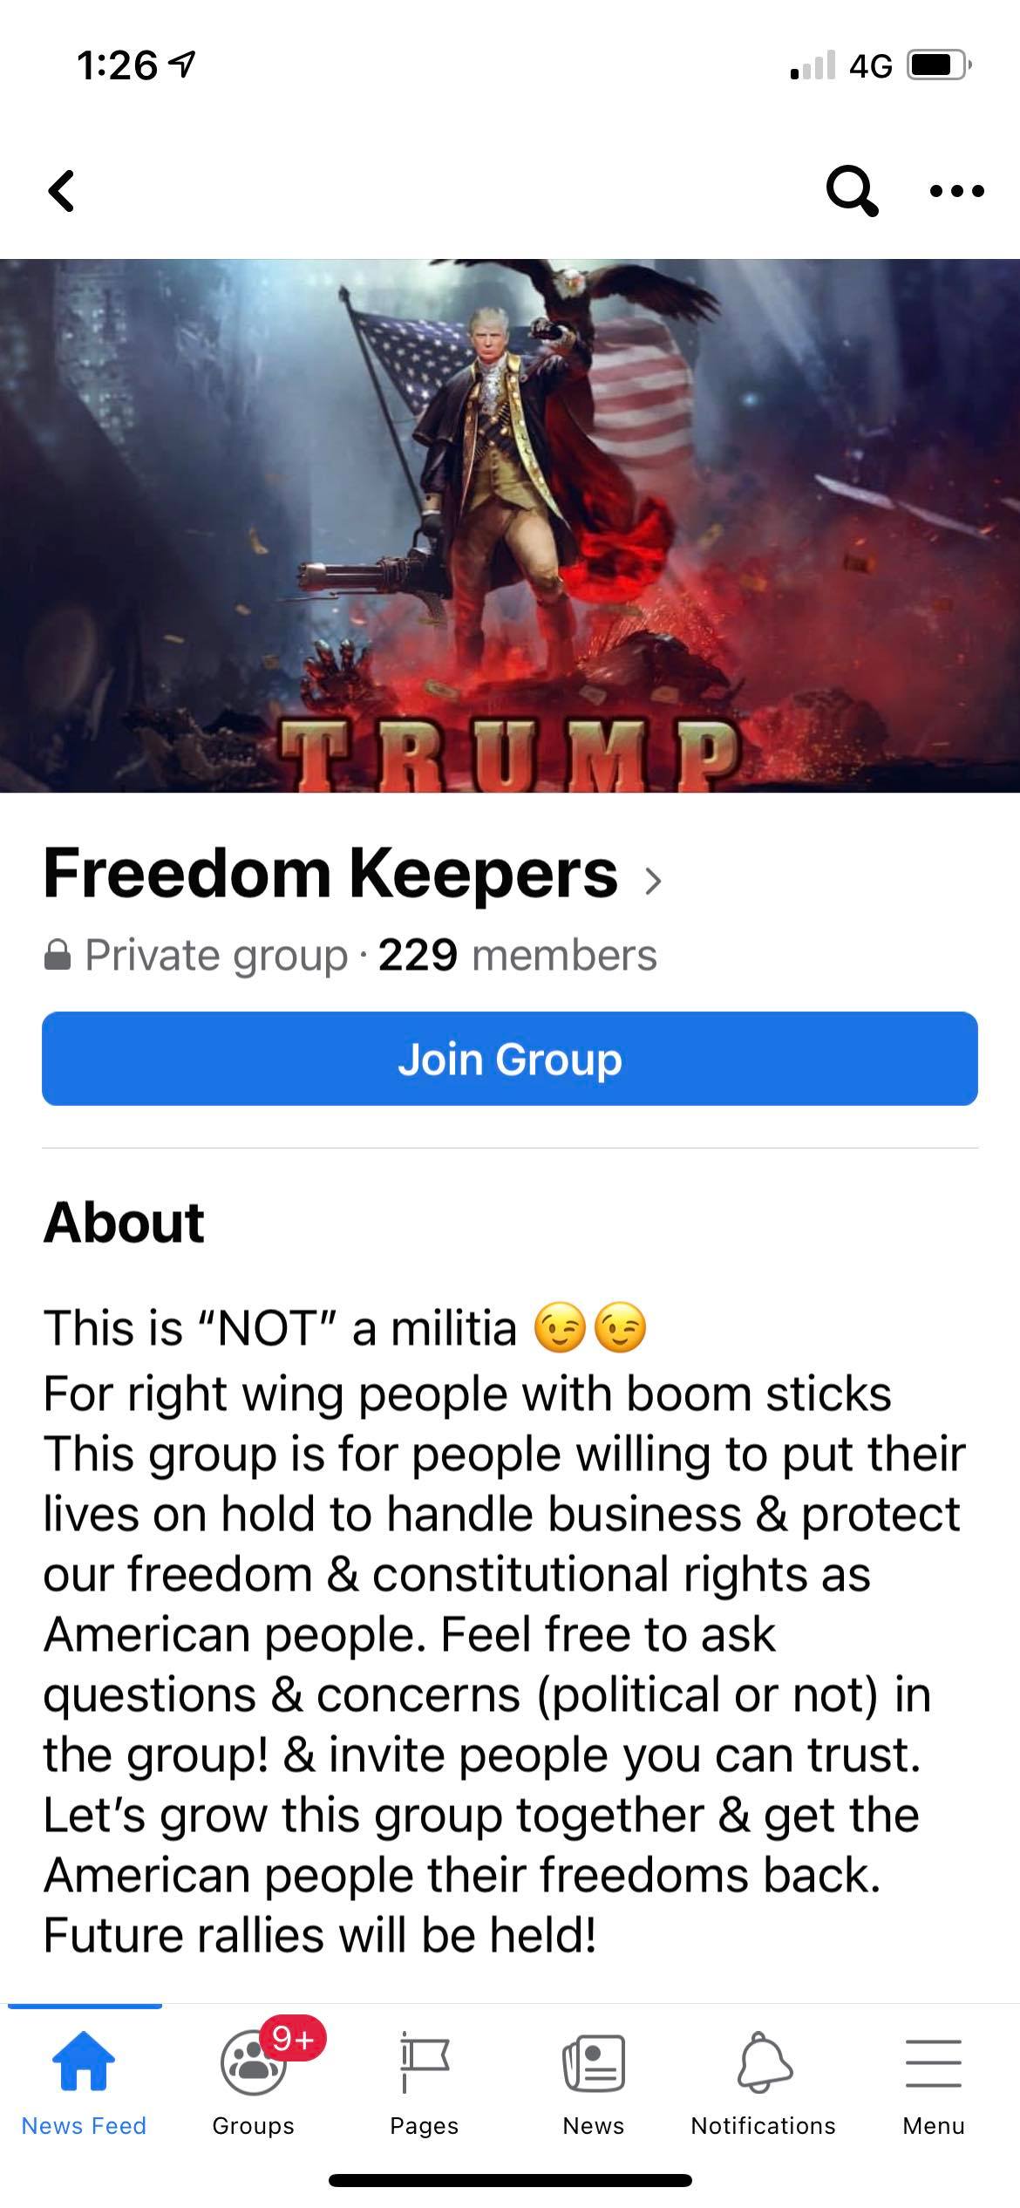This screenshot has height=2208, width=1020.
Task: Tap the About section heading
Action: [123, 1222]
